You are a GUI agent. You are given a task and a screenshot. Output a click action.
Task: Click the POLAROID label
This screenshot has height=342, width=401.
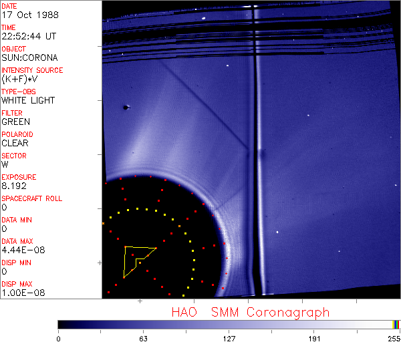click(17, 134)
